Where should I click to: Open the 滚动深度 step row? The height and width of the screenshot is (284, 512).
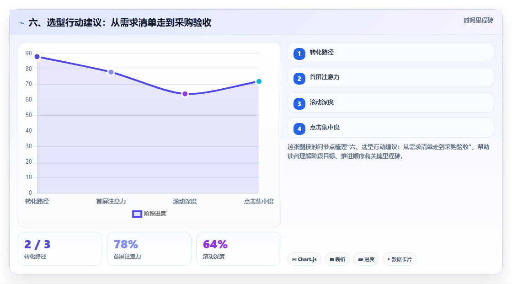[390, 102]
